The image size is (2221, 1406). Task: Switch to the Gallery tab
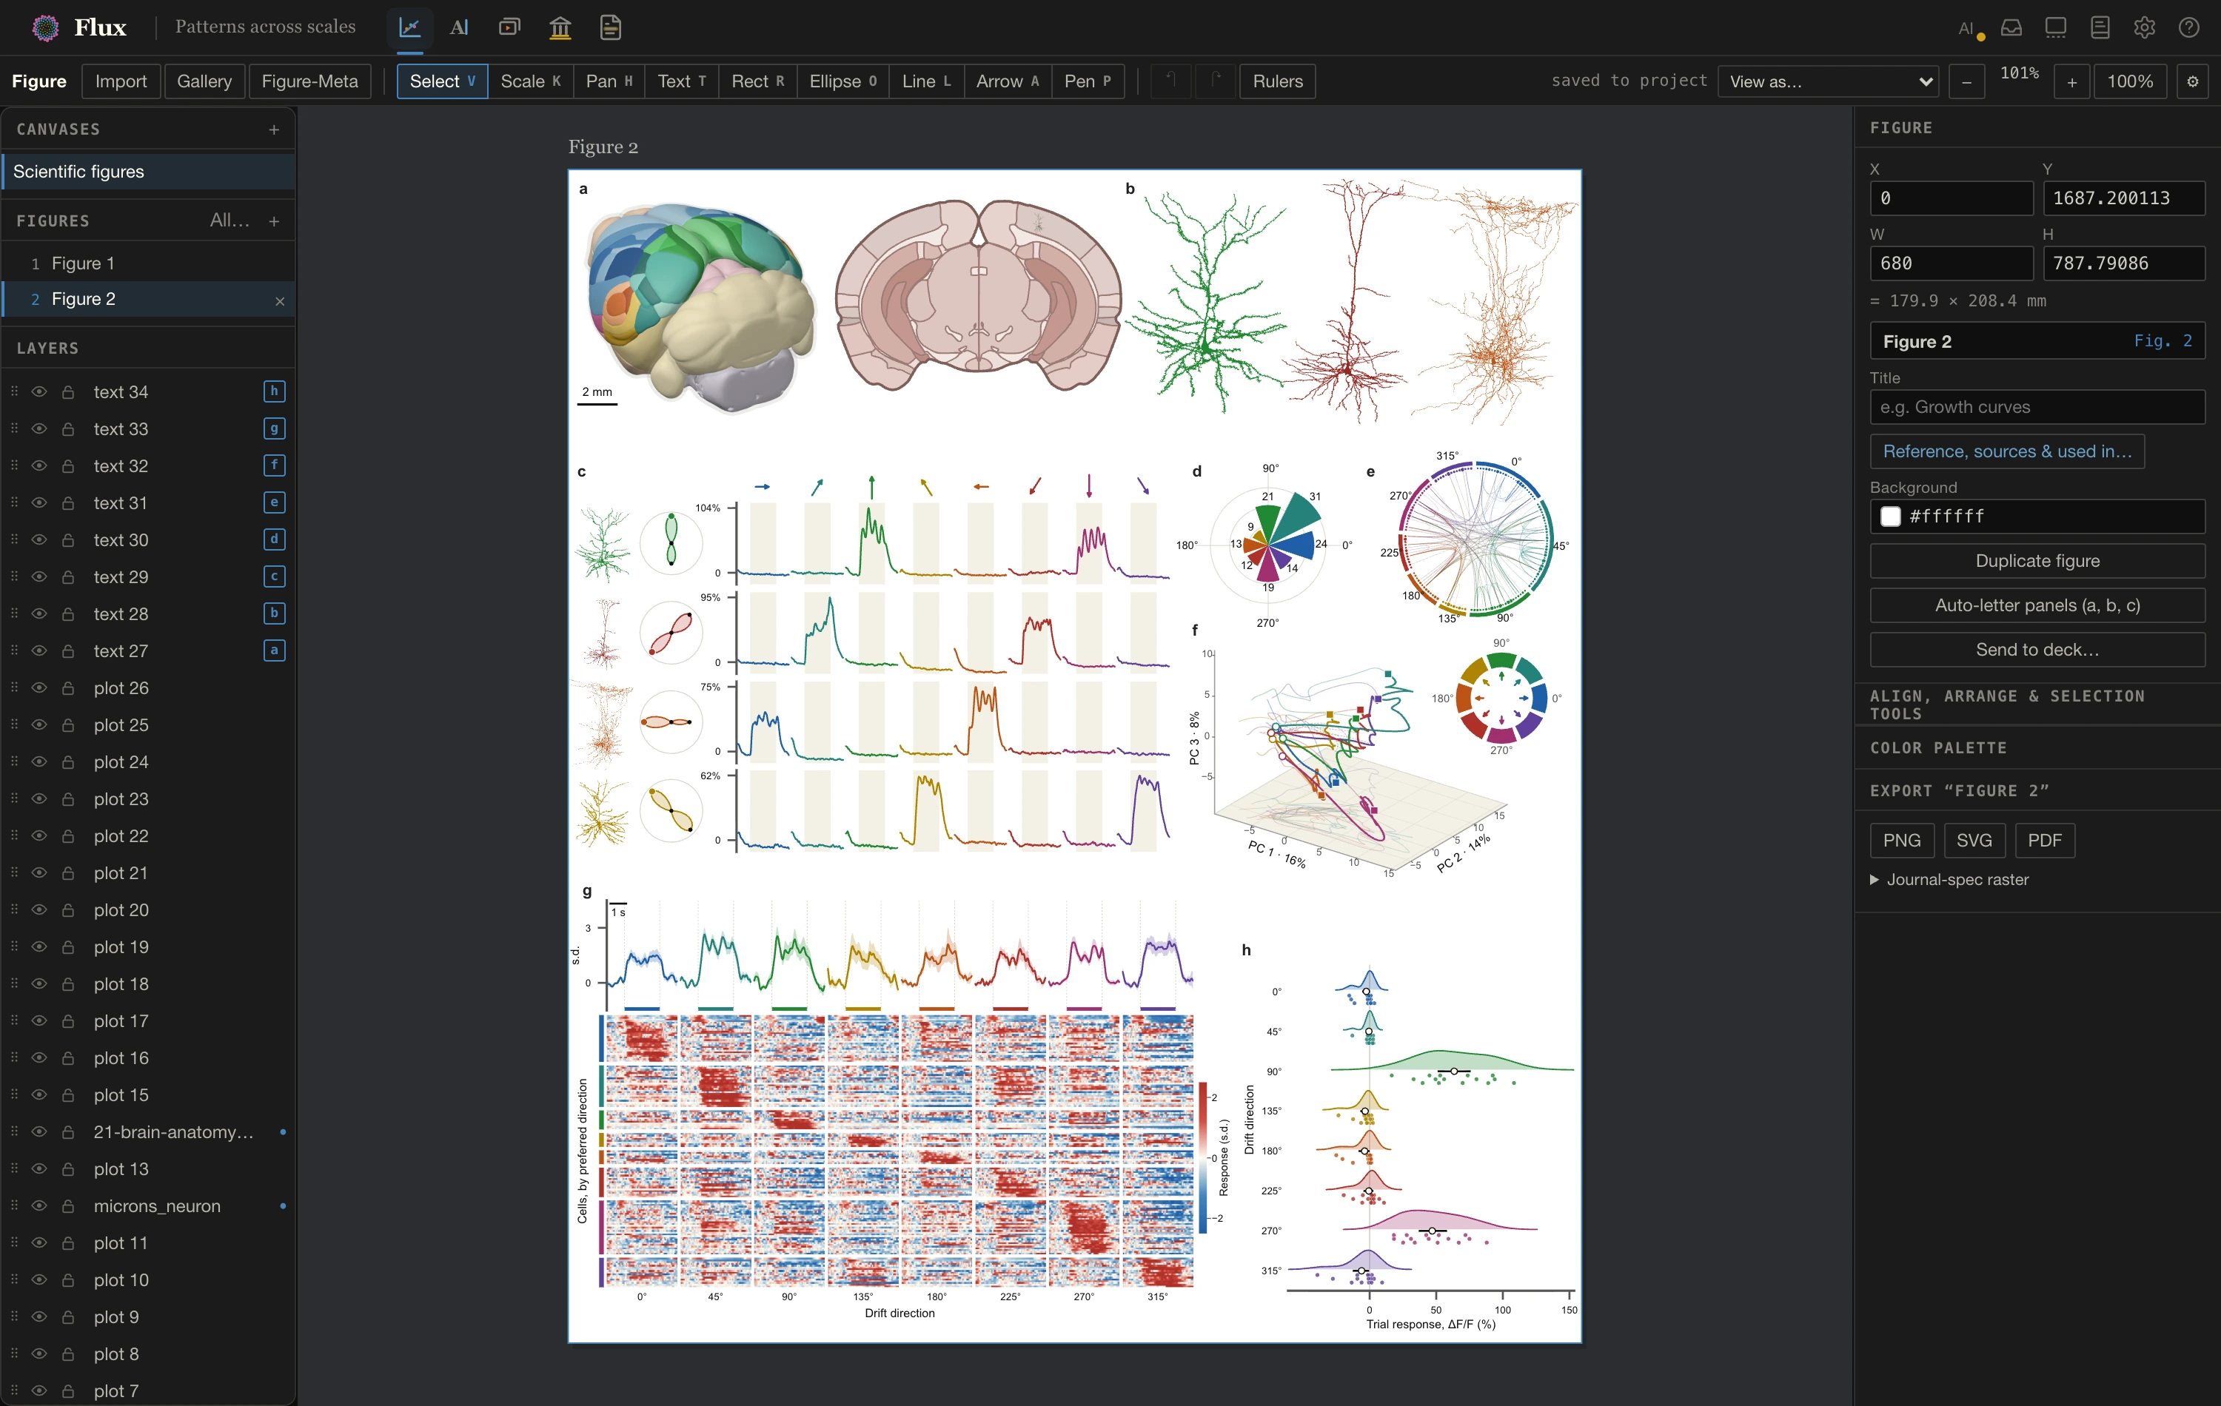pyautogui.click(x=204, y=81)
